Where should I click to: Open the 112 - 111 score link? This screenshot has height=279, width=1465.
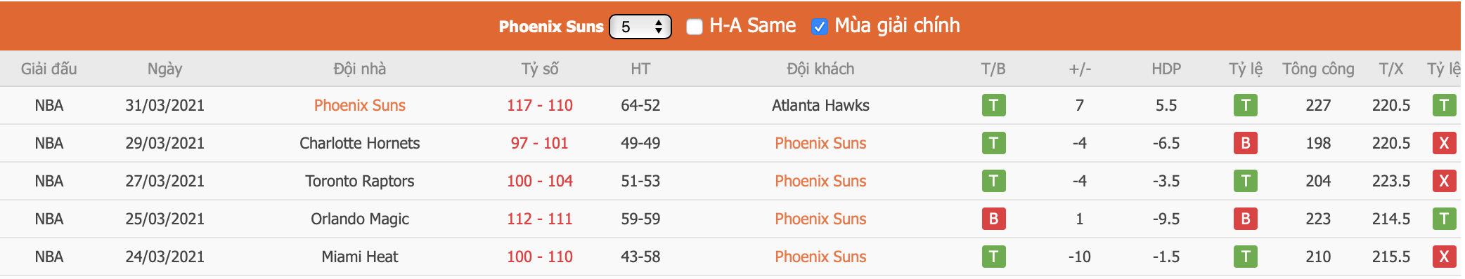click(540, 219)
